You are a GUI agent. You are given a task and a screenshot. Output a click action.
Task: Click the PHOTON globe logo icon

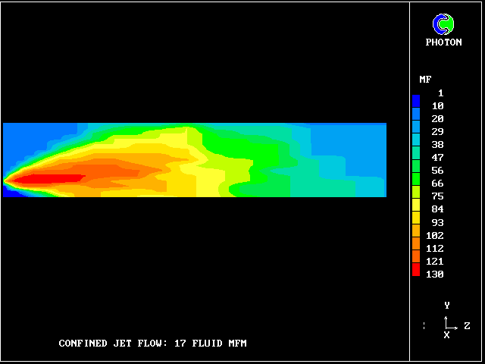[x=443, y=24]
